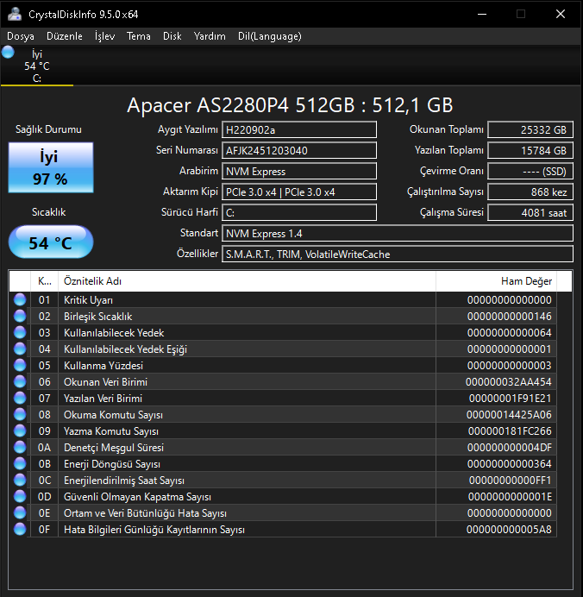The height and width of the screenshot is (597, 583).
Task: Click status orb for 0F Hata Bilgileri Günlüğü
Action: [20, 529]
